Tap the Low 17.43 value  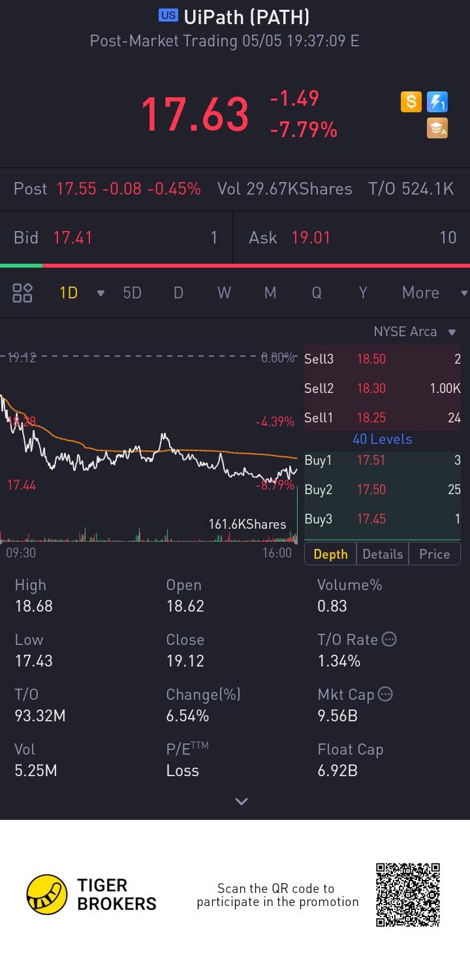click(x=34, y=661)
